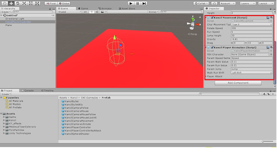Viewport: 277px width, 156px height.
Task: Open the Project Create menu
Action: click(6, 94)
